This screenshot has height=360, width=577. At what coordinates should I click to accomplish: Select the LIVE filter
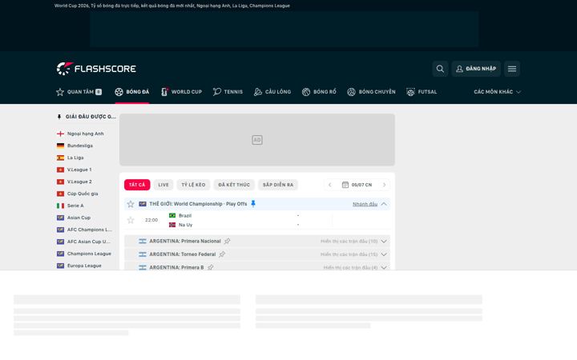[163, 185]
